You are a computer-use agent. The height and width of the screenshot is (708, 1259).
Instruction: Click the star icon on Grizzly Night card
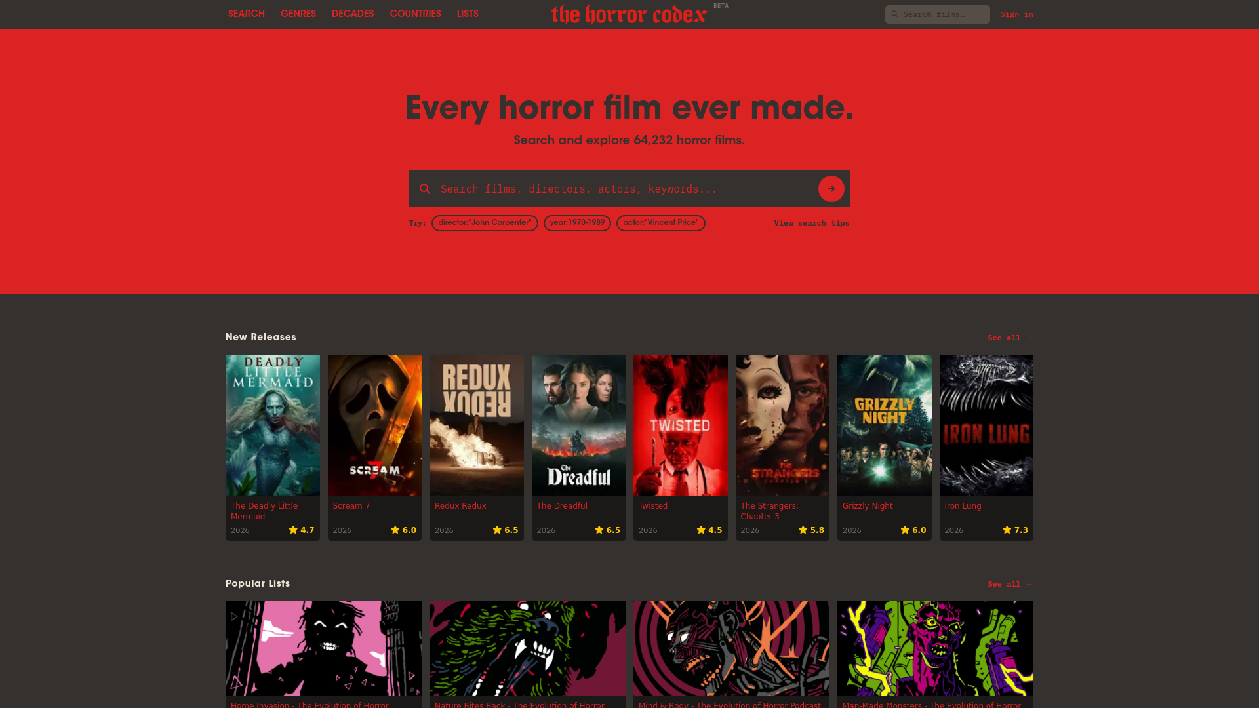coord(905,530)
